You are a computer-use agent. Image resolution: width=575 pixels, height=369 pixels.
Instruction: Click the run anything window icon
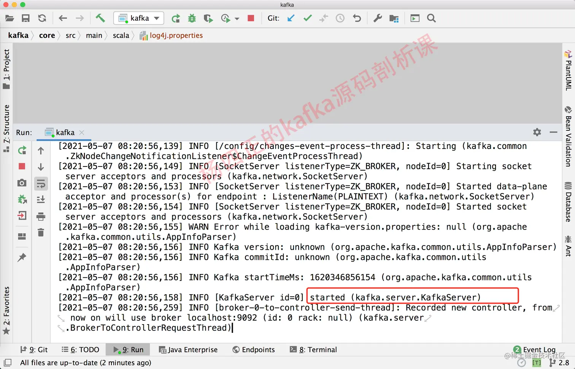click(415, 18)
